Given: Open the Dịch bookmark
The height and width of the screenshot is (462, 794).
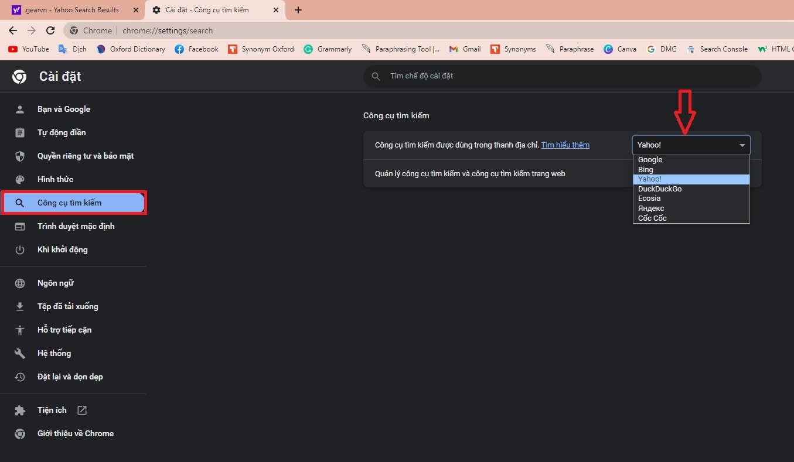Looking at the screenshot, I should [x=72, y=49].
